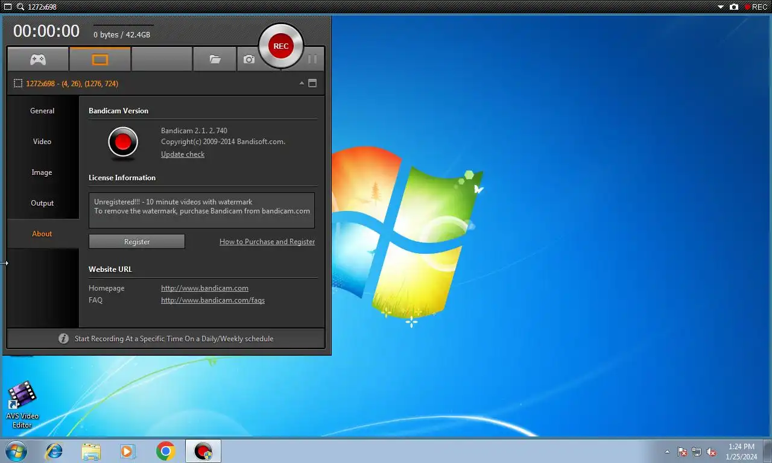The width and height of the screenshot is (772, 463).
Task: Click the Bandicam red record logo
Action: (123, 143)
